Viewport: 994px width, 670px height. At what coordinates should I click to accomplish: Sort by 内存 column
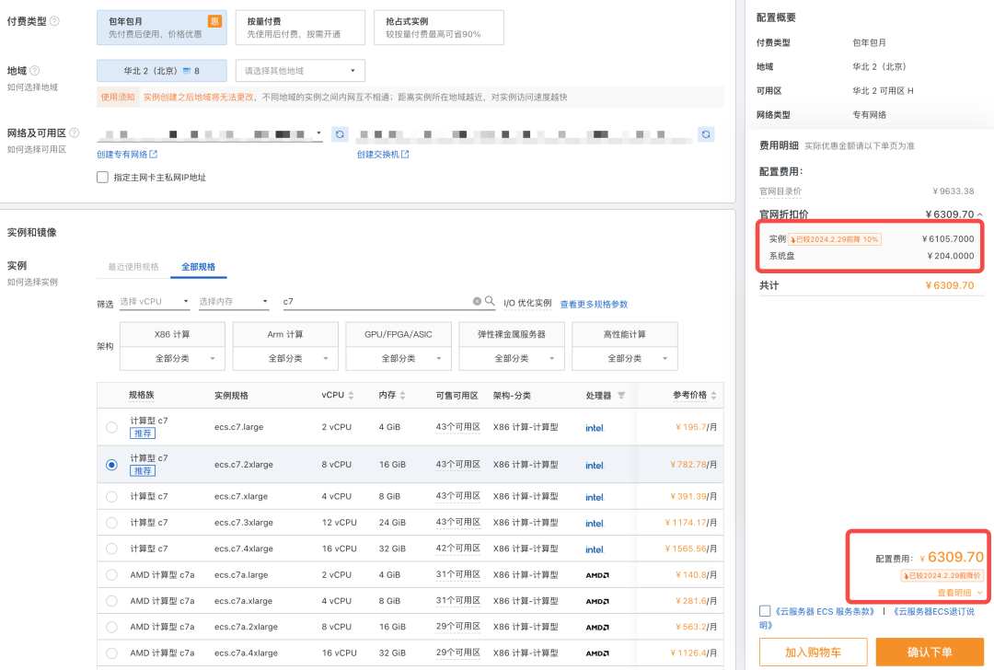(x=402, y=396)
